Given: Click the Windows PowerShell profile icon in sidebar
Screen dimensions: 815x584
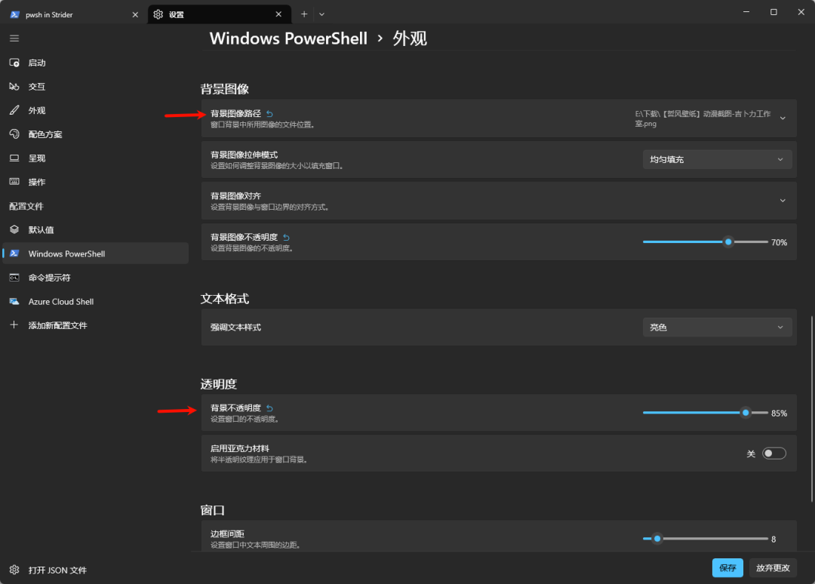Looking at the screenshot, I should coord(14,254).
